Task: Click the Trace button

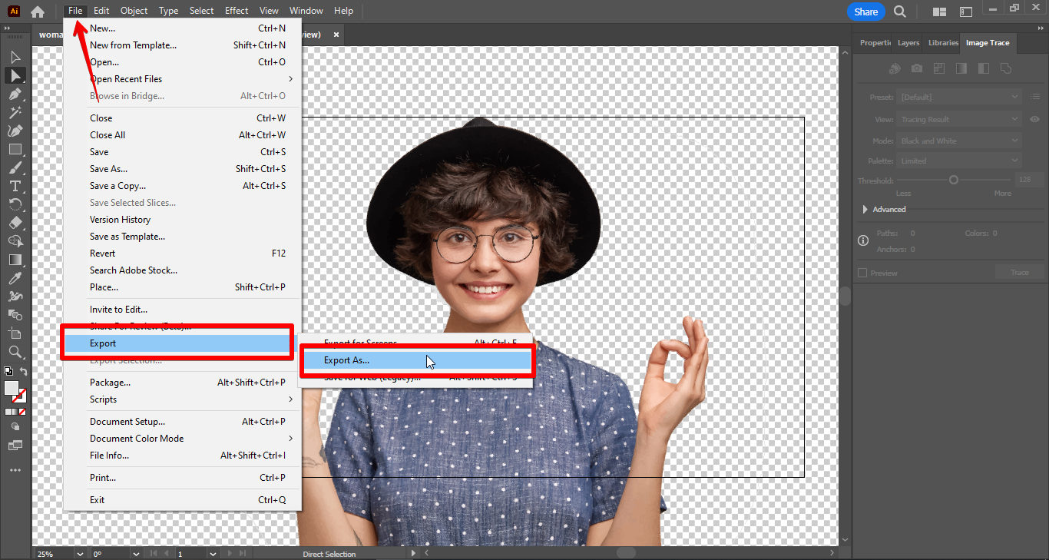Action: 1019,272
